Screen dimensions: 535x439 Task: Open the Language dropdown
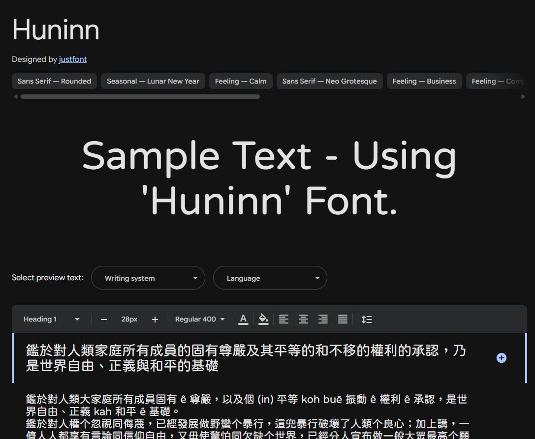click(x=270, y=278)
